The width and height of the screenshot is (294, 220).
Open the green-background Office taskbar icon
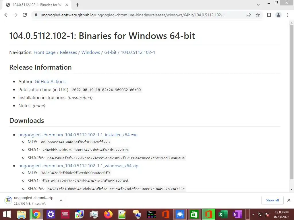pyautogui.click(x=209, y=214)
